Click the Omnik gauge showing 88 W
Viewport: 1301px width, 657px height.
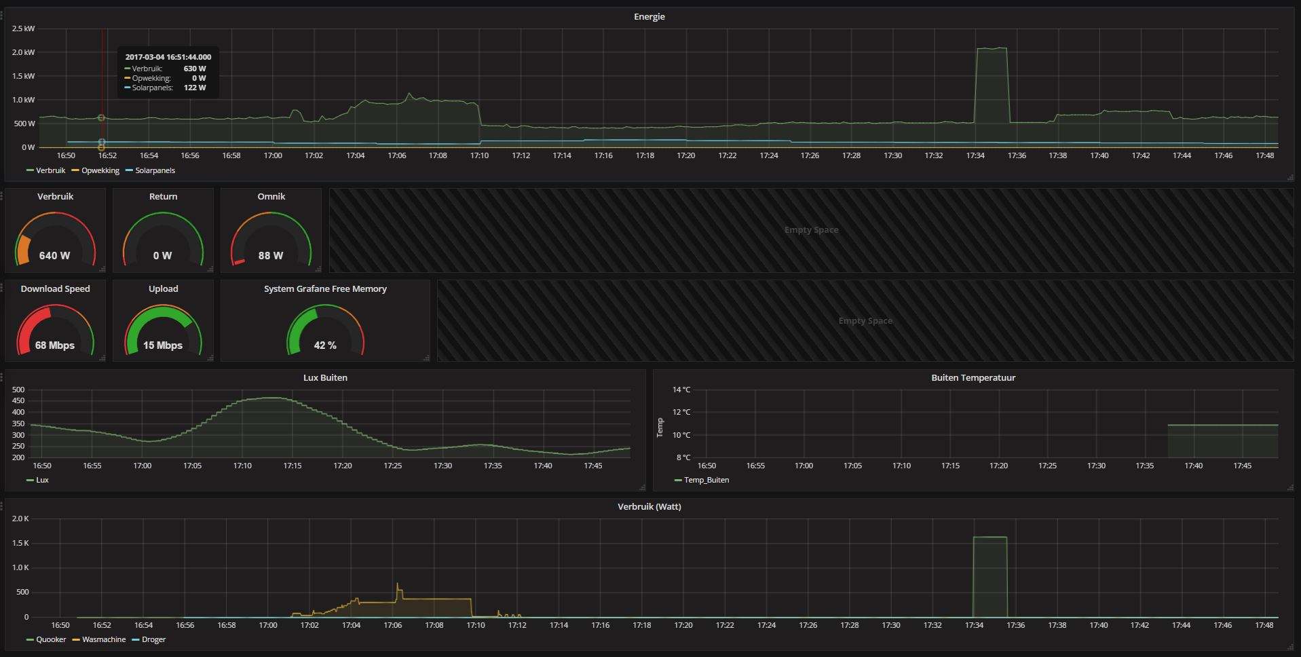pyautogui.click(x=271, y=240)
